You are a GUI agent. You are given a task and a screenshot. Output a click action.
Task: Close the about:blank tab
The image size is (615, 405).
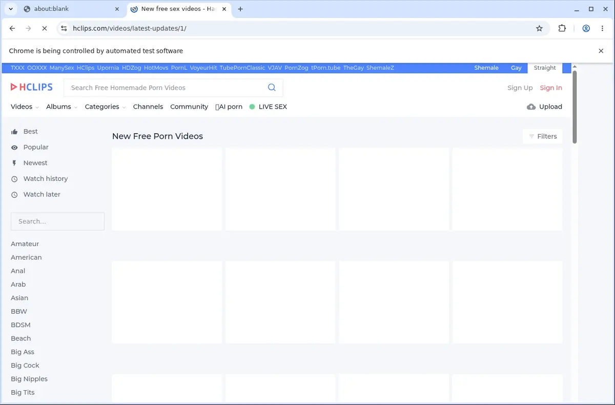tap(117, 9)
